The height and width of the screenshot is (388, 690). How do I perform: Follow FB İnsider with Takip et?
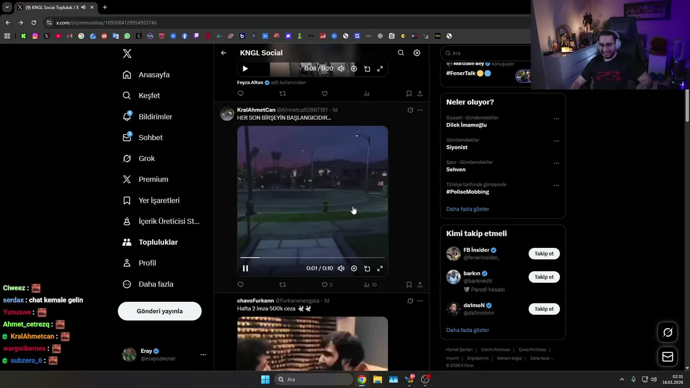pos(544,253)
